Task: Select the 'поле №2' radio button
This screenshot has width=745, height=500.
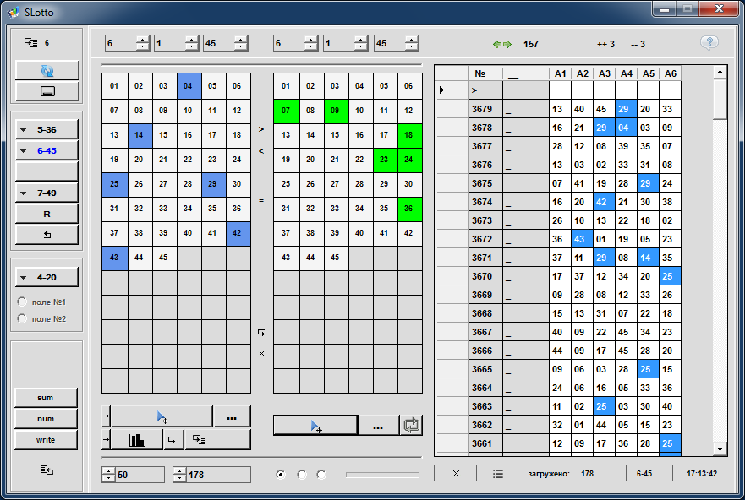Action: (x=22, y=318)
